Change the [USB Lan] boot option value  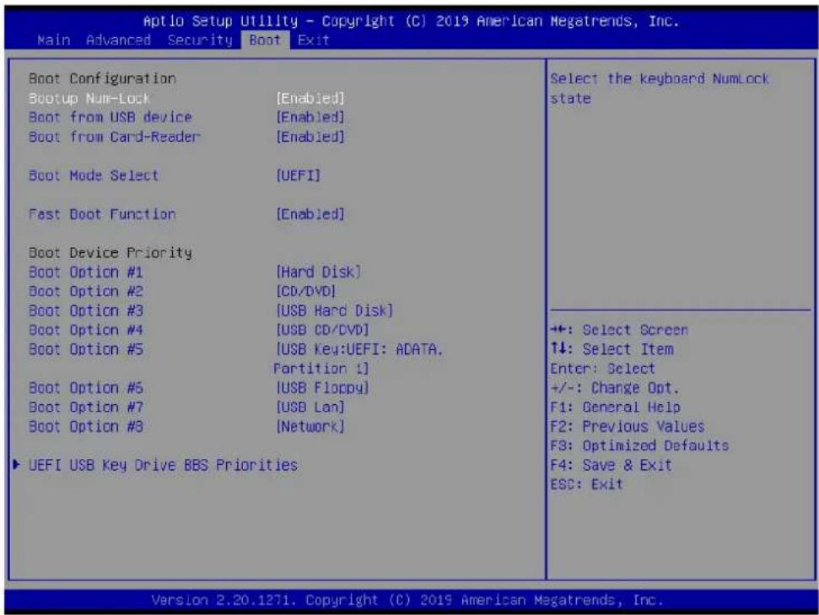pos(310,407)
